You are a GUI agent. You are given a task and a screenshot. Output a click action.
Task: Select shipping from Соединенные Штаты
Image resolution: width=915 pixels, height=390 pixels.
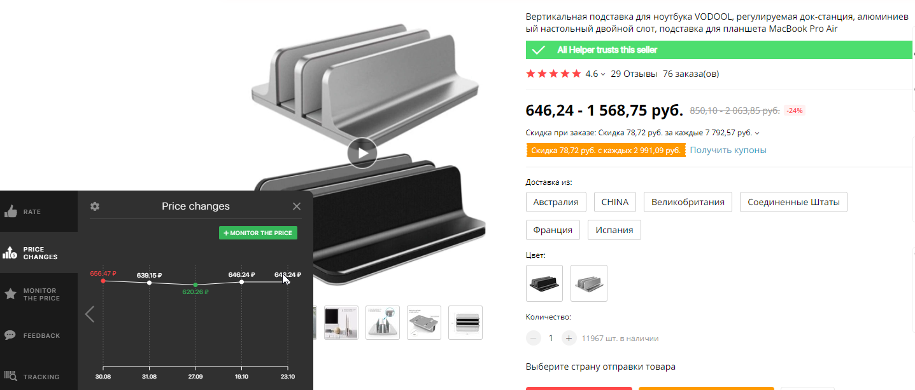pos(793,202)
